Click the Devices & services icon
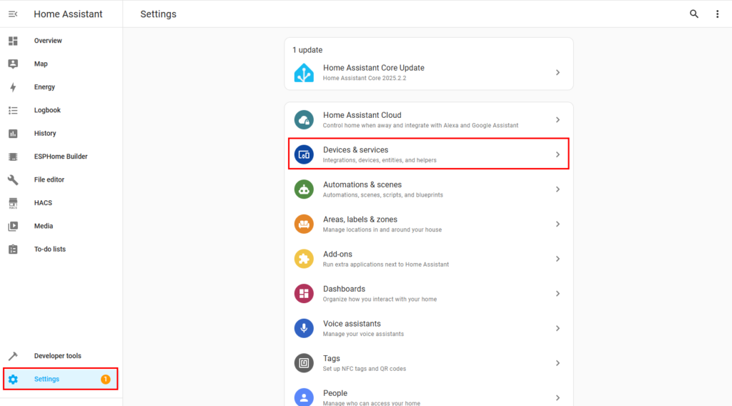The width and height of the screenshot is (732, 406). point(304,154)
